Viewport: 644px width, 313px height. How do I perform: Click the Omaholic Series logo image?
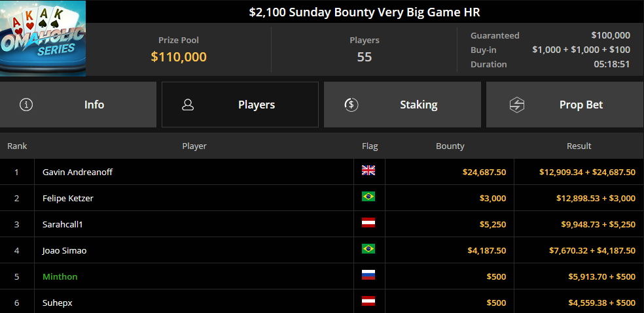[43, 38]
